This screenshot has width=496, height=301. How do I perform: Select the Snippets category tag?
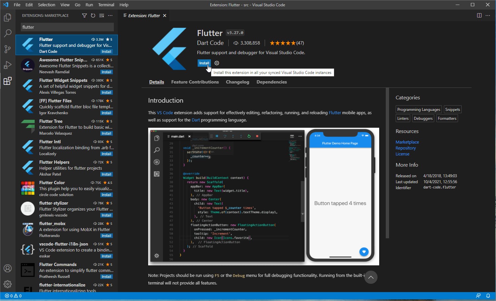[x=452, y=110]
